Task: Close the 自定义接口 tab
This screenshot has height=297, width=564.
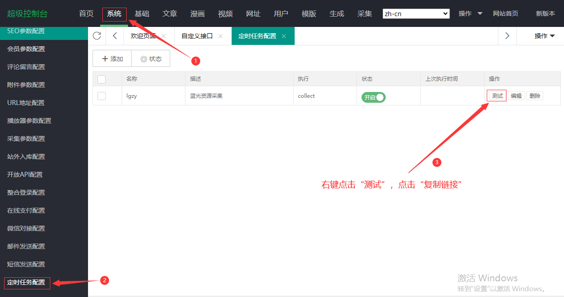Action: tap(220, 36)
